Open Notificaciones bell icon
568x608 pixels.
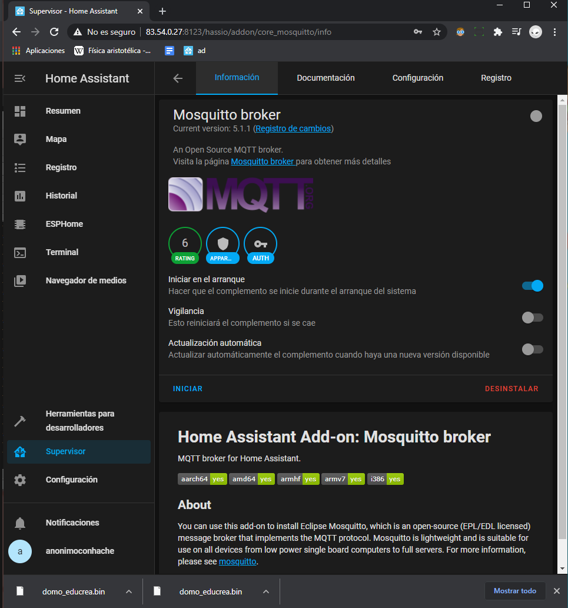tap(20, 523)
